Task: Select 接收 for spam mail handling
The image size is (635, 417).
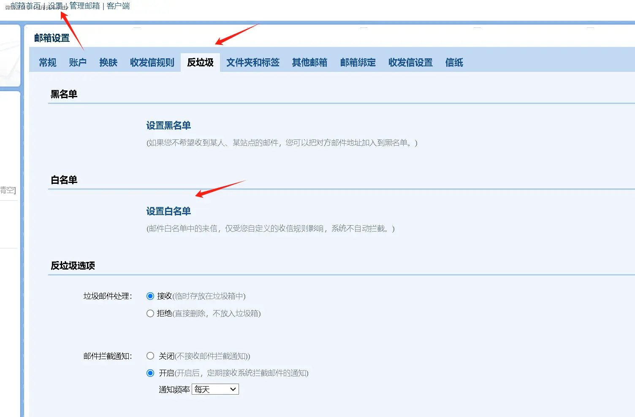Action: 150,296
